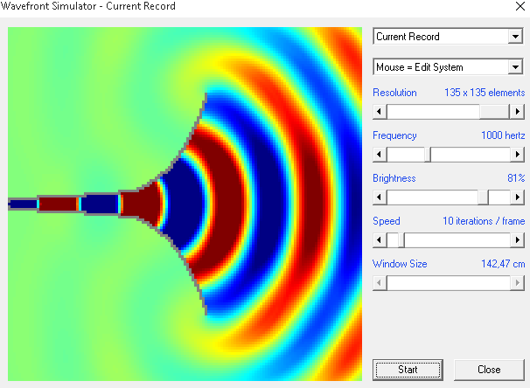Click the '142,47 cm' value
This screenshot has width=530, height=388.
pyautogui.click(x=503, y=264)
